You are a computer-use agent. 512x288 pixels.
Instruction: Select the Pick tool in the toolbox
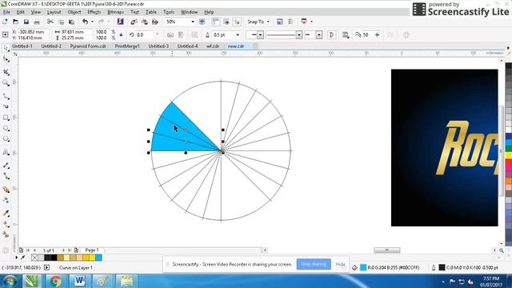6,48
